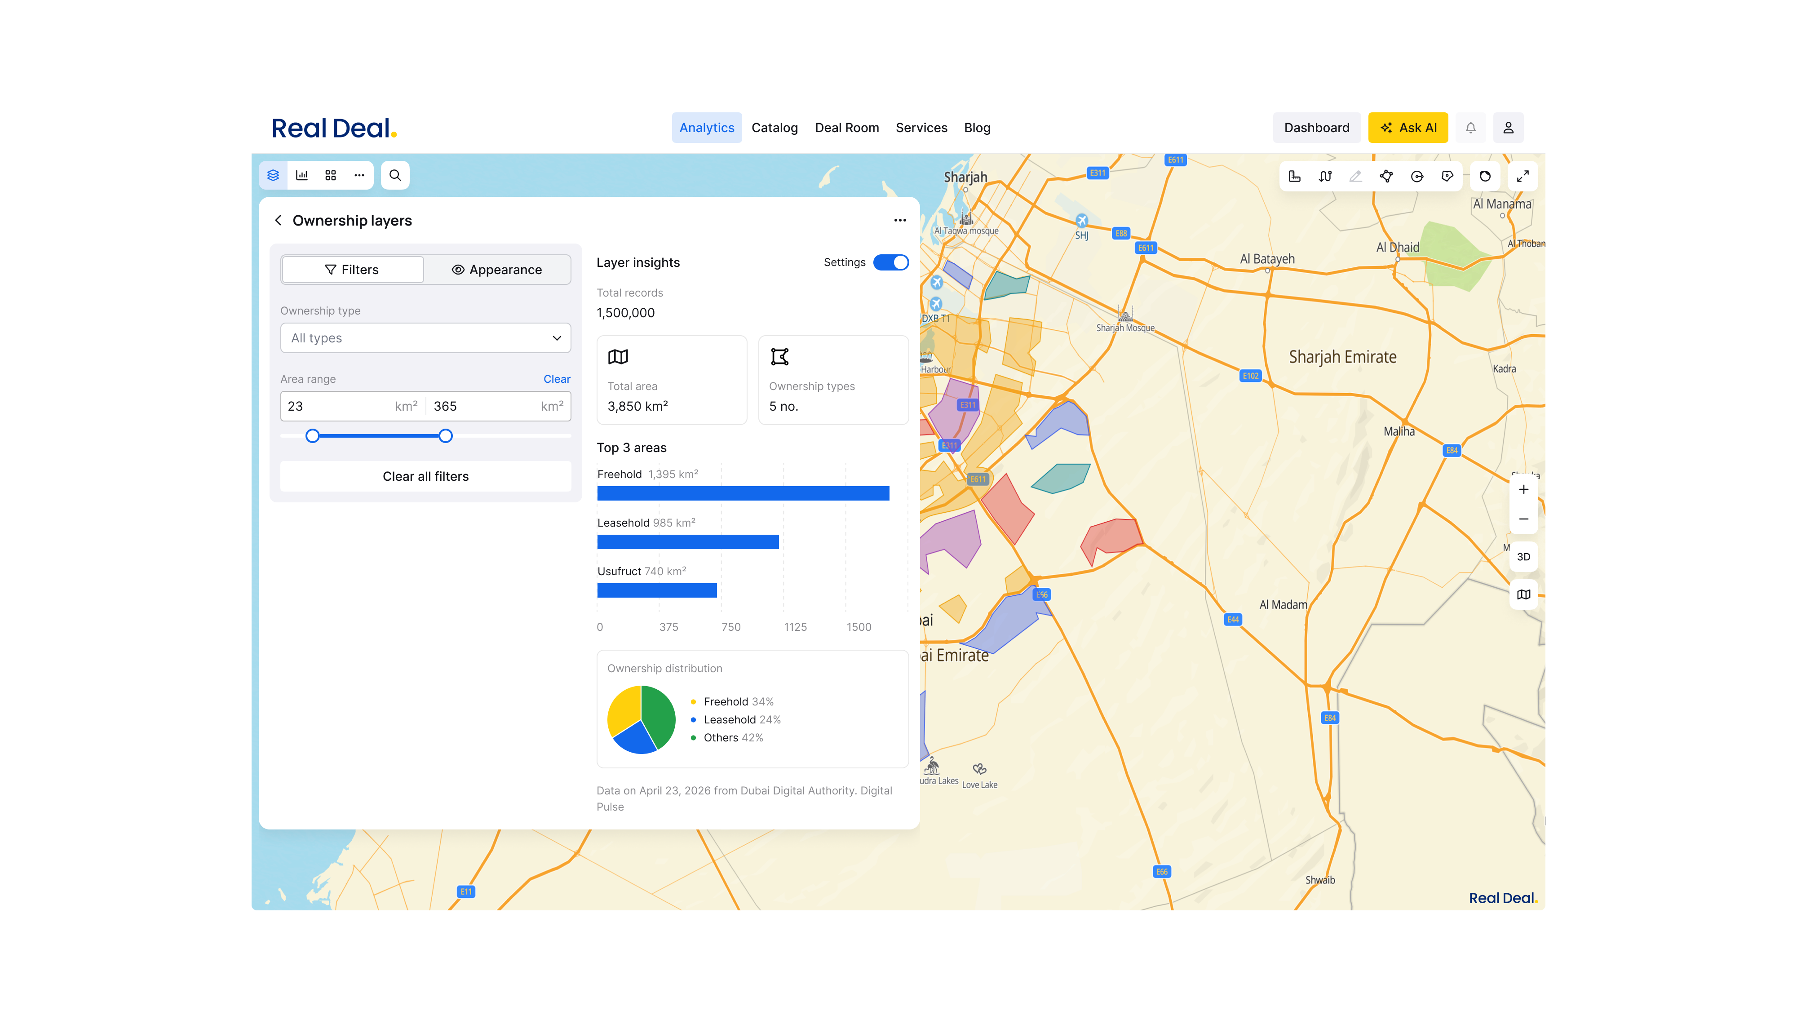
Task: Open the map search magnifier
Action: coord(395,175)
